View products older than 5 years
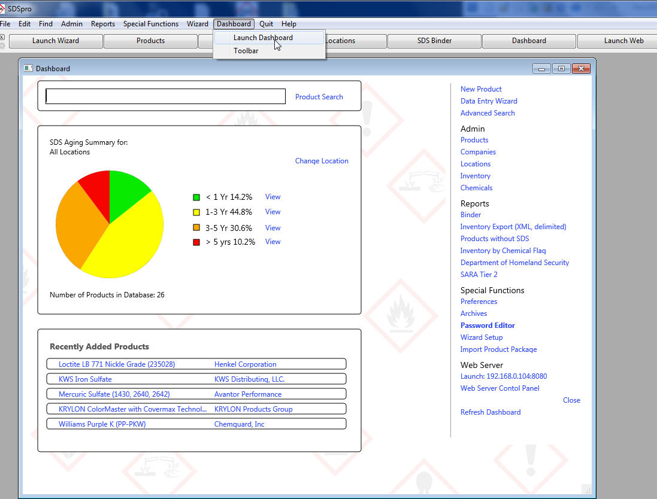Screen dimensions: 657x499 point(273,241)
